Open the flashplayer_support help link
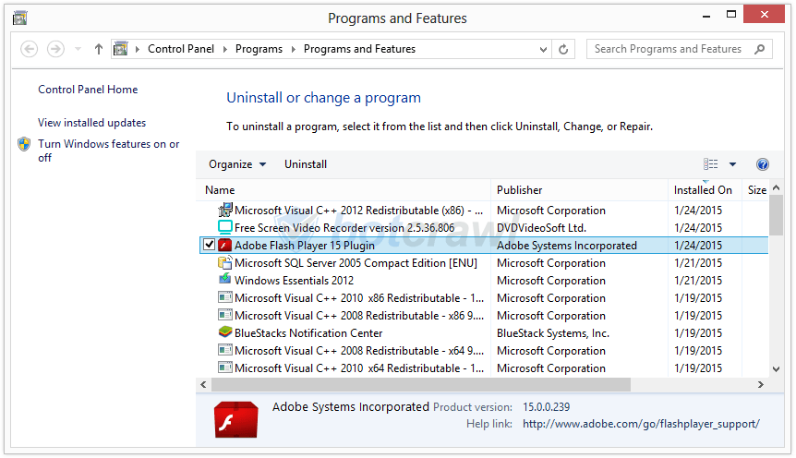796x458 pixels. 641,424
